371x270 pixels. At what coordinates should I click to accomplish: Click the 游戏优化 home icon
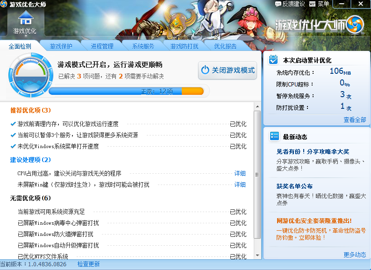(x=25, y=18)
